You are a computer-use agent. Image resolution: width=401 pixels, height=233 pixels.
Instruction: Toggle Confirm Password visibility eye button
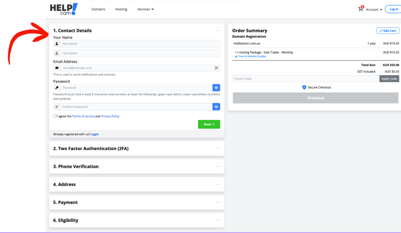216,107
